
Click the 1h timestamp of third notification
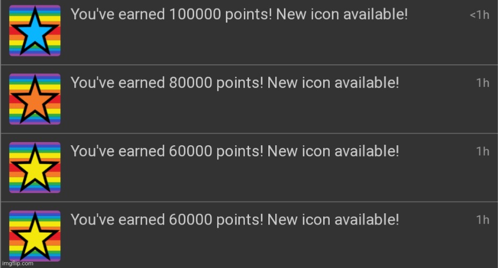coord(483,151)
